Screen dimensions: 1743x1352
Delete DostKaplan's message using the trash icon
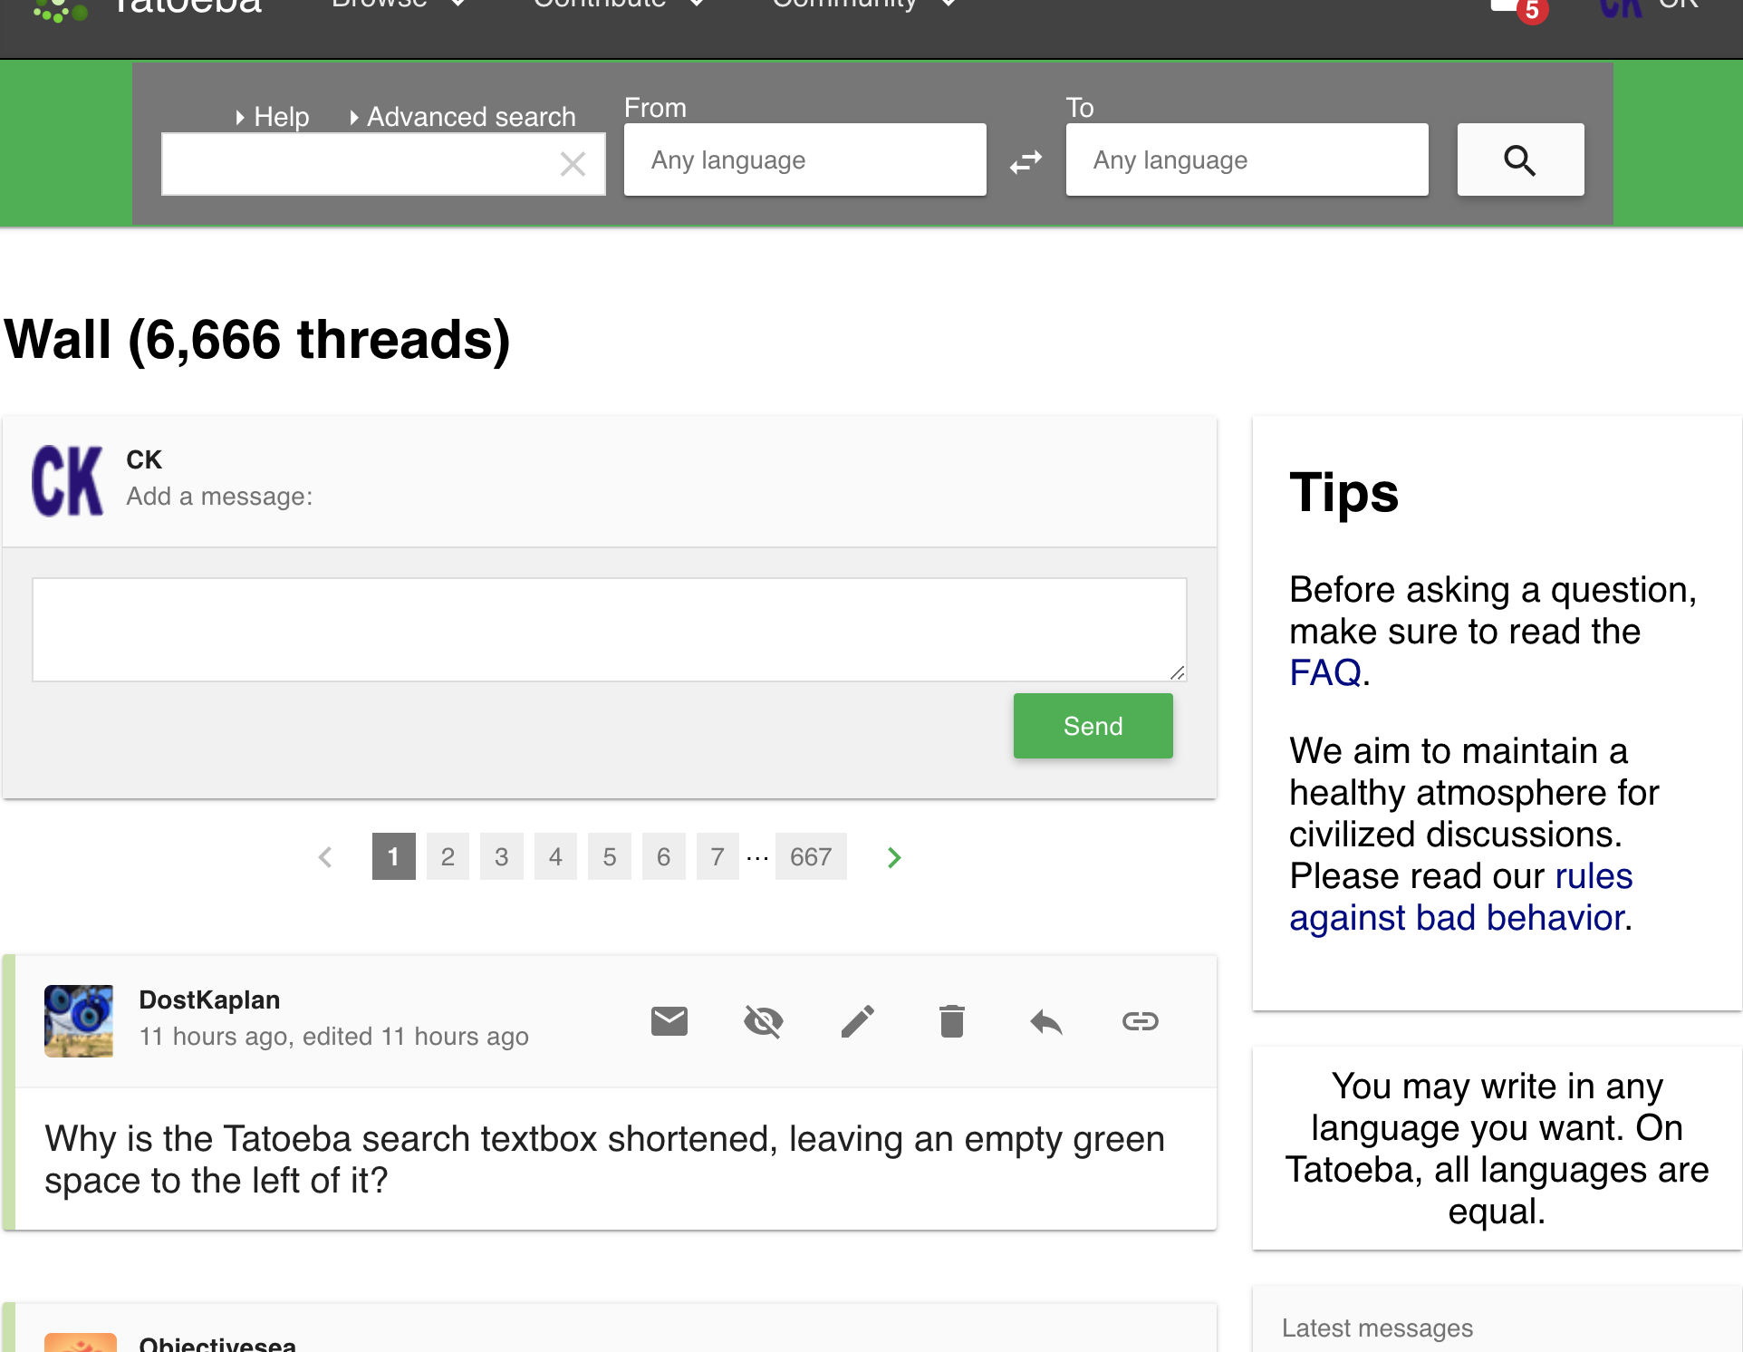pyautogui.click(x=951, y=1021)
